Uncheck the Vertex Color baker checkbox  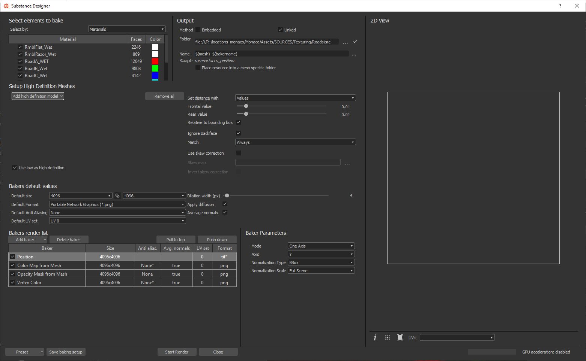click(12, 283)
